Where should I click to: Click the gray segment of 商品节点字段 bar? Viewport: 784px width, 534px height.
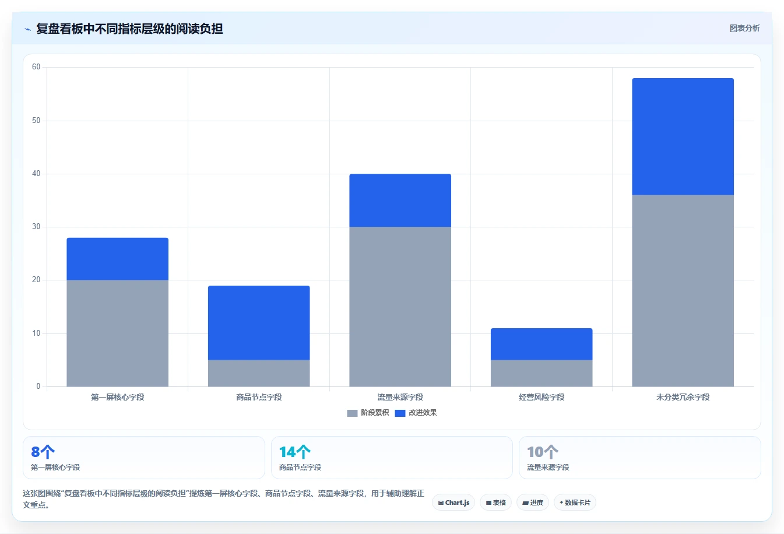click(x=259, y=373)
